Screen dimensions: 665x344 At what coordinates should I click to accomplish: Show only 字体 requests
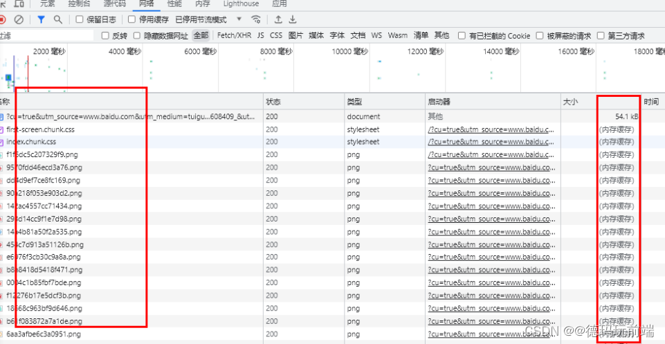tap(337, 35)
